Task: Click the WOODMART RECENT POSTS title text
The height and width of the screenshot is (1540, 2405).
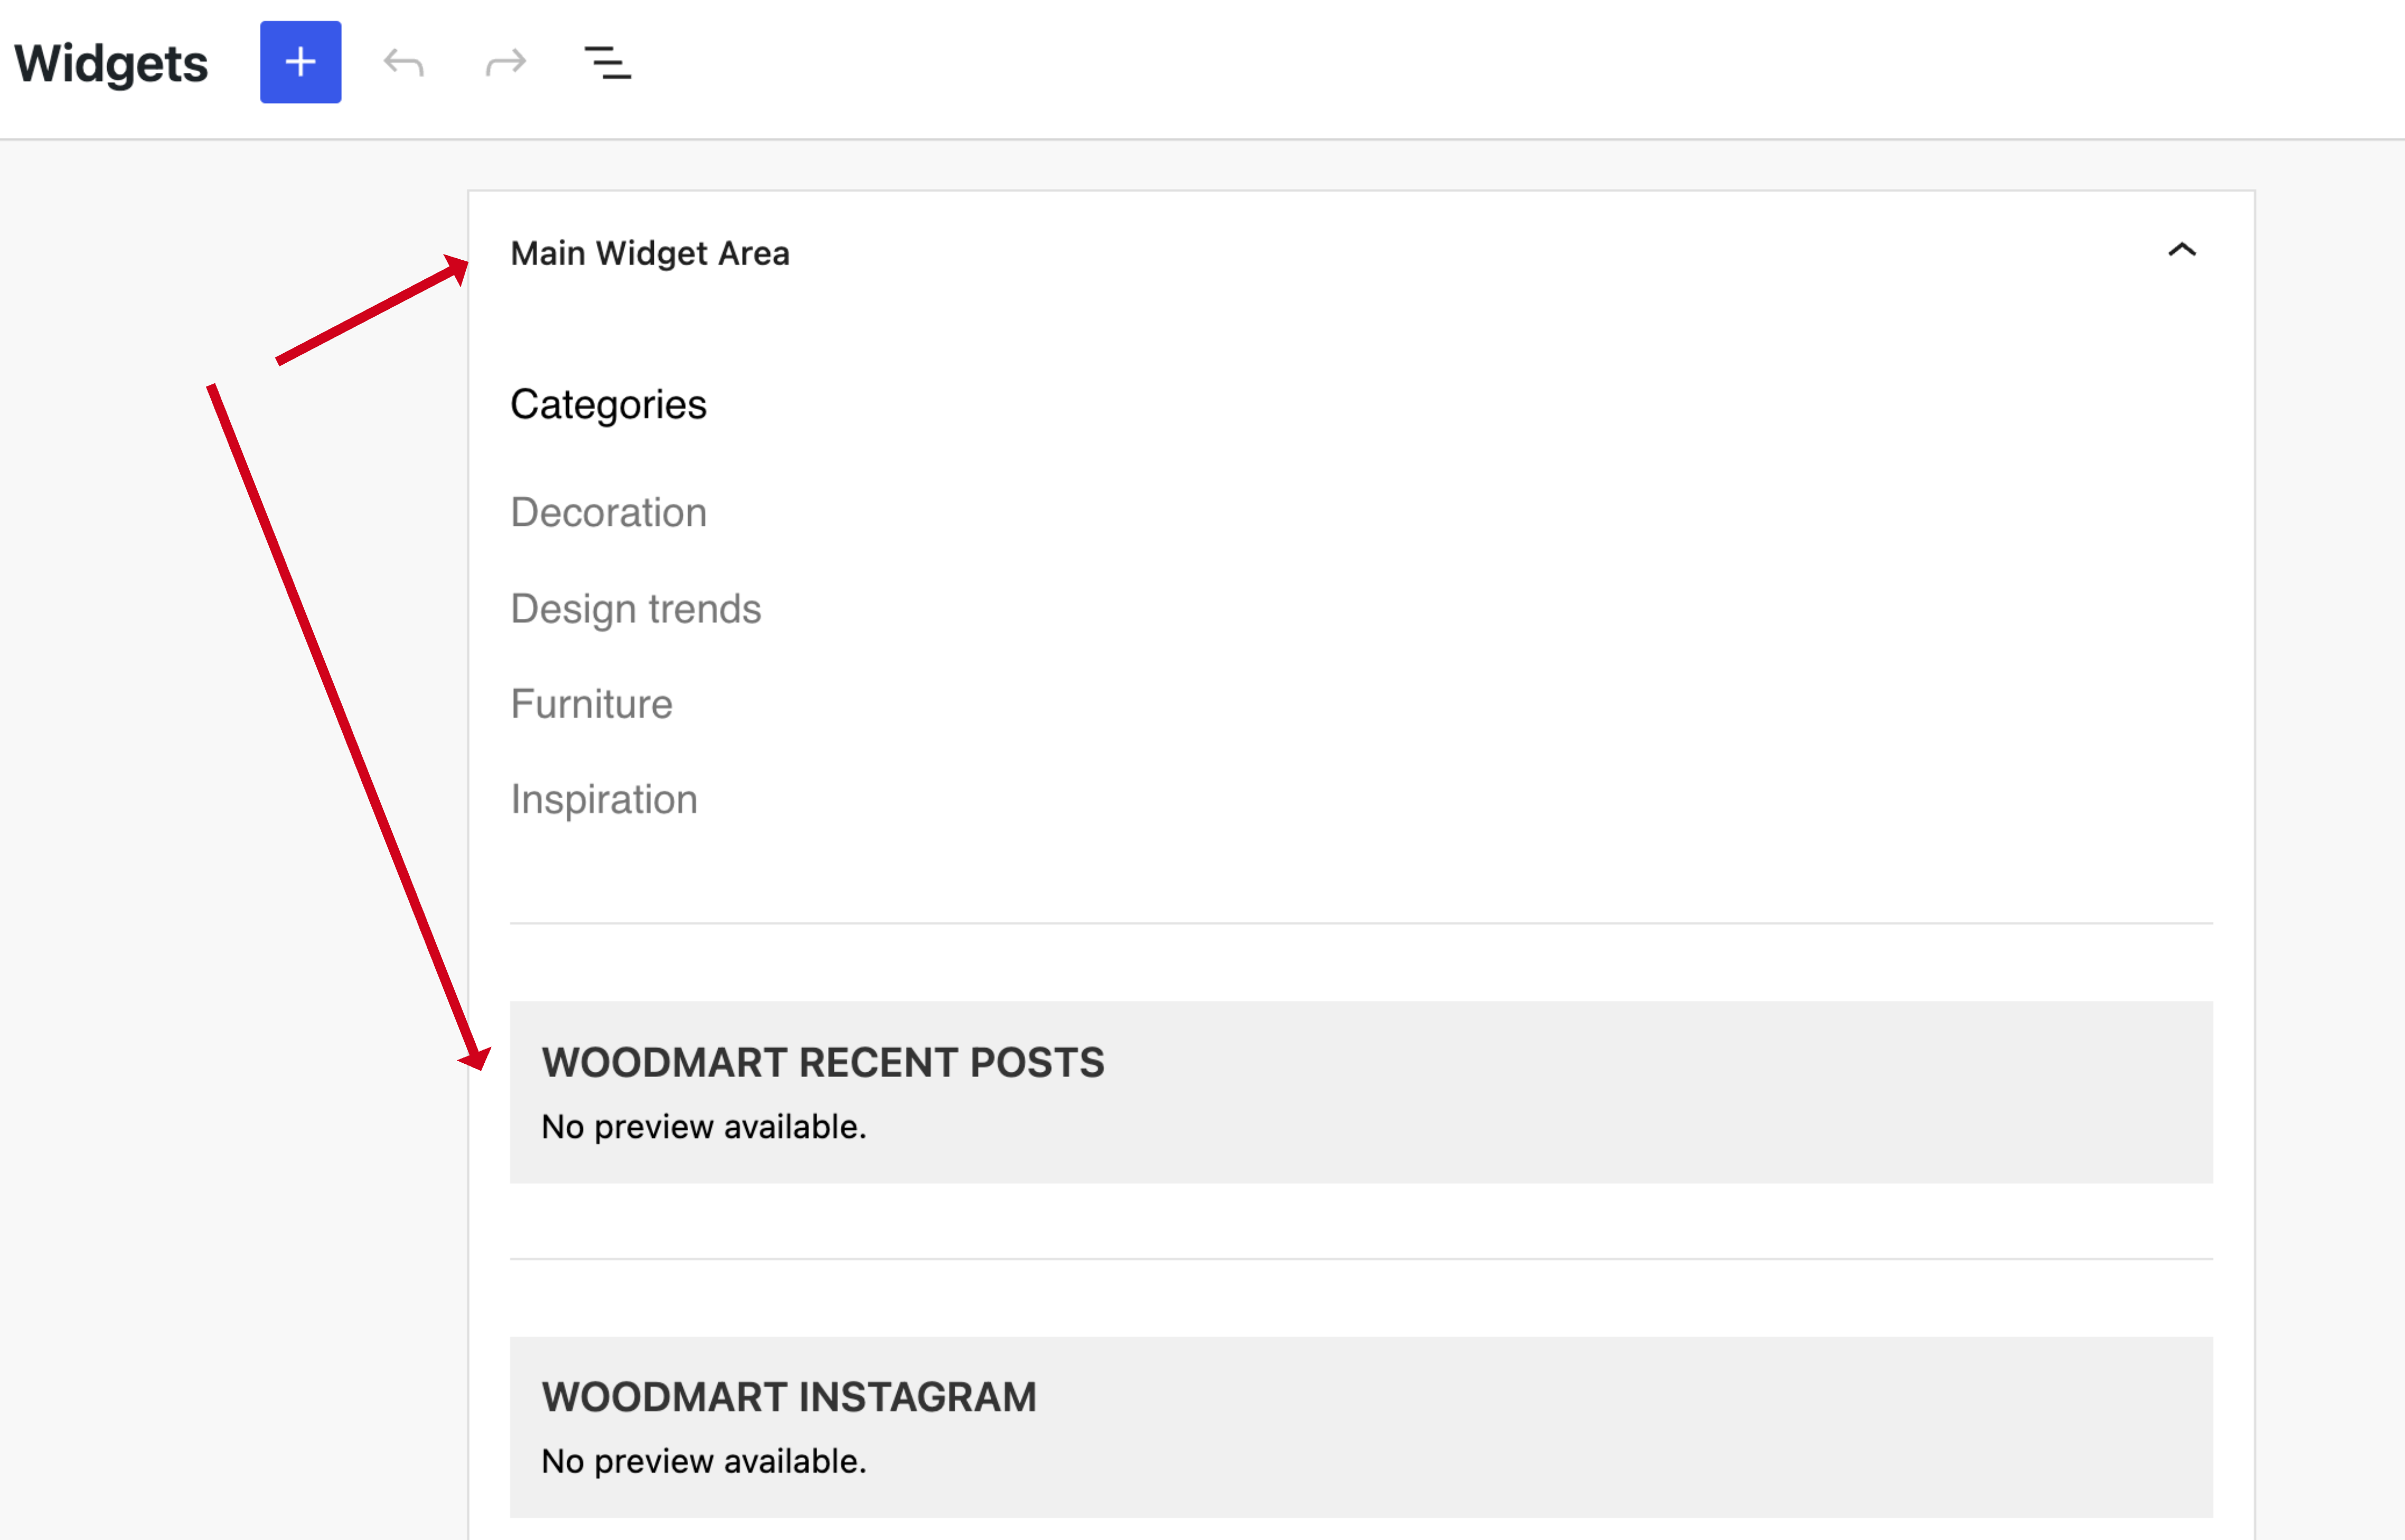Action: (823, 1062)
